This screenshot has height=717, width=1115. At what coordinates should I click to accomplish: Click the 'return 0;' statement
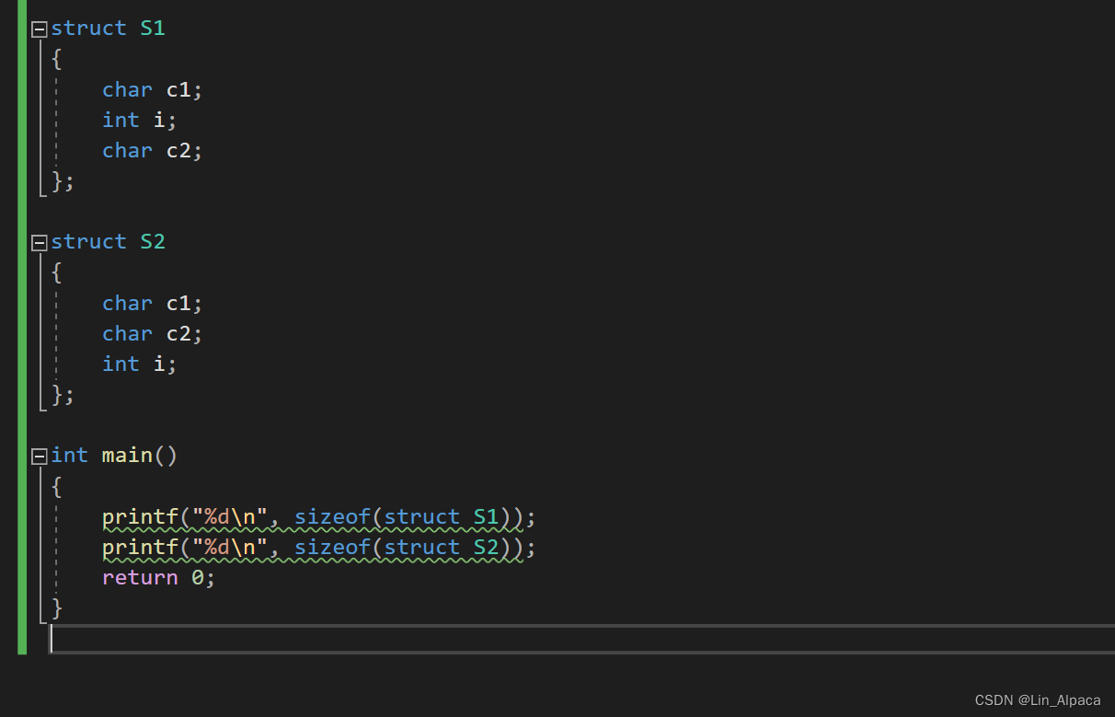[x=158, y=578]
